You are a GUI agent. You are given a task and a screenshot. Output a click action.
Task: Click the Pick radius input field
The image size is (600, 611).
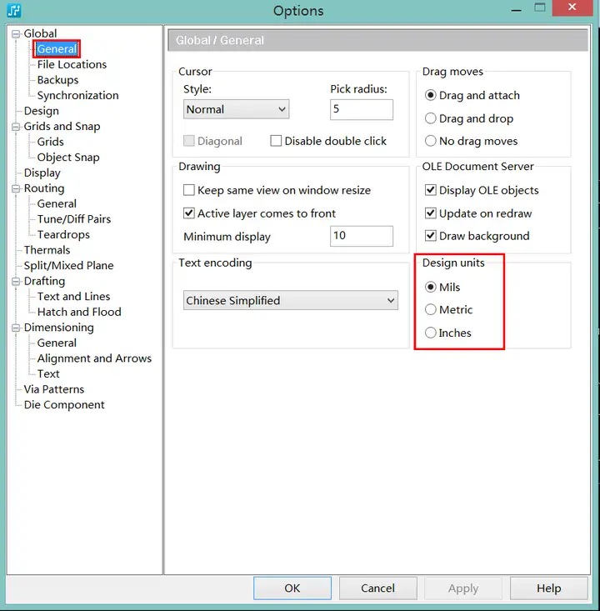pyautogui.click(x=362, y=109)
